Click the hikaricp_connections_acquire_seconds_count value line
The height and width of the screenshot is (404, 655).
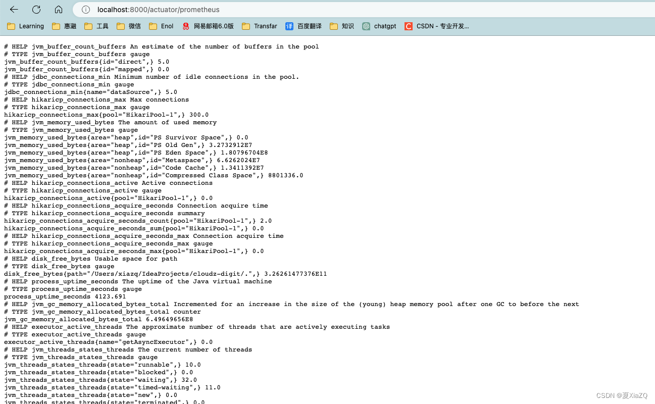138,221
